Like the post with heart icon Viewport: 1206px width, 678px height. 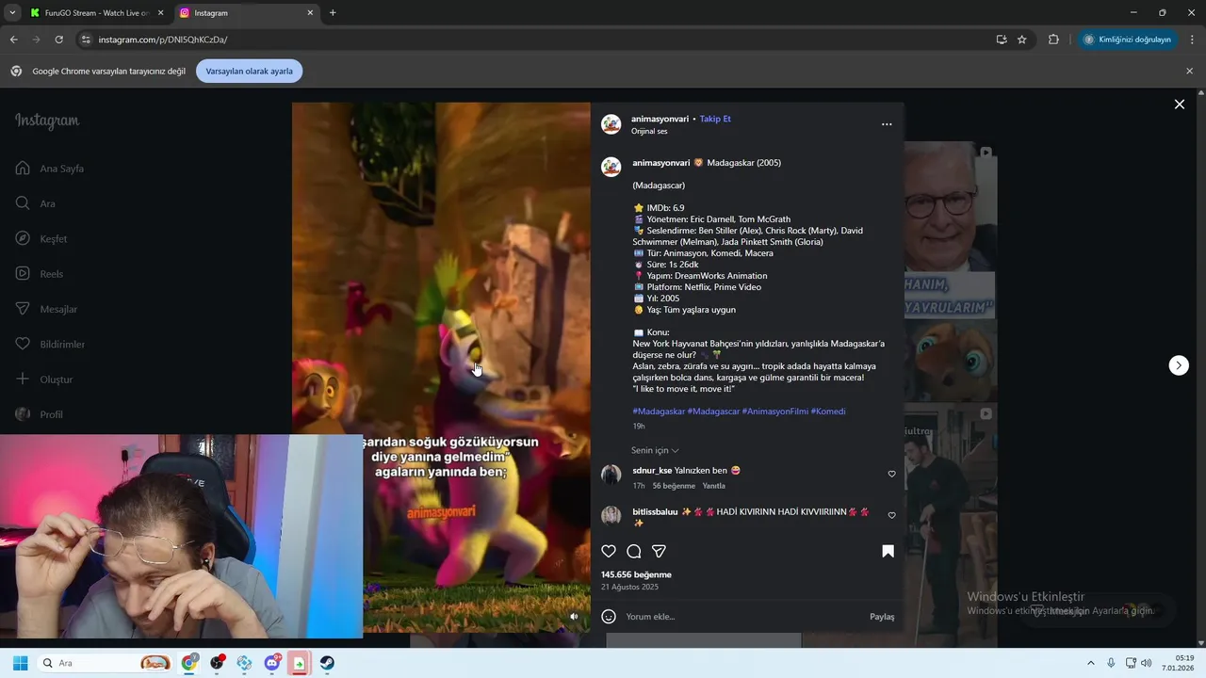609,551
